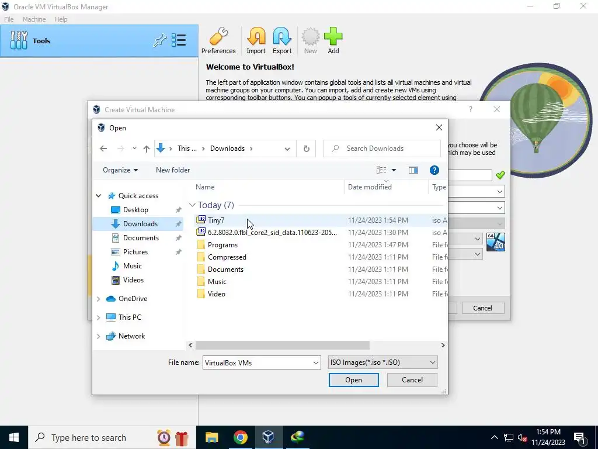
Task: Click the VirtualBox taskbar icon
Action: (269, 437)
